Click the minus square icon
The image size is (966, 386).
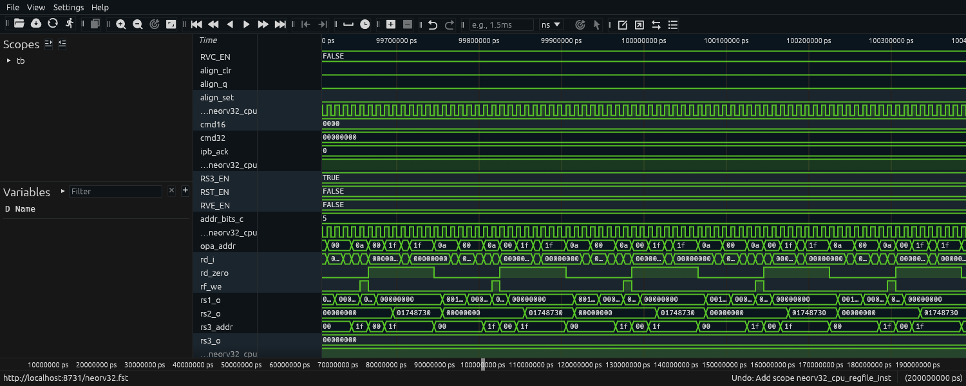(x=408, y=24)
